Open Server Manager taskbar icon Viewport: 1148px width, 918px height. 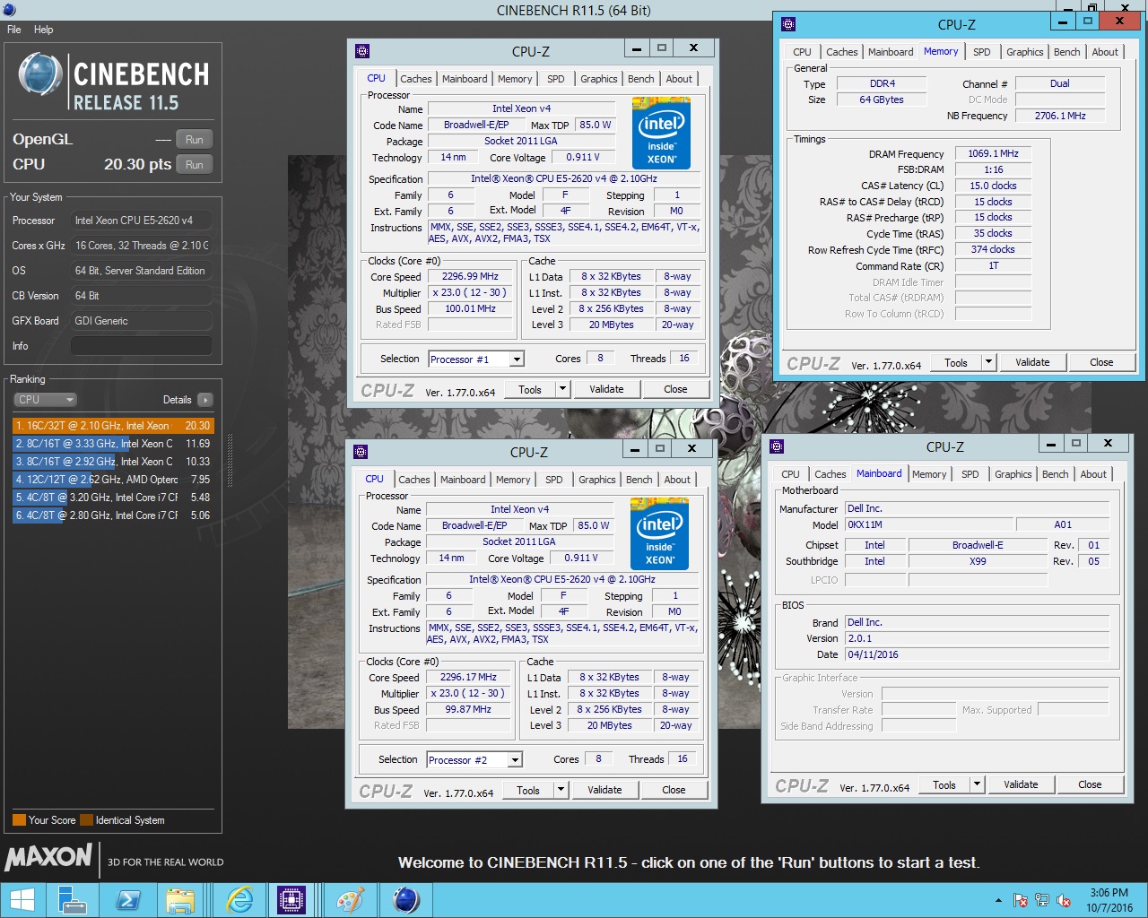tap(72, 900)
